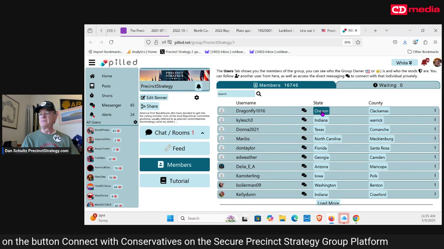Message Delia_E_A via chat icon
Screen dimensions: 444x249
pyautogui.click(x=304, y=167)
